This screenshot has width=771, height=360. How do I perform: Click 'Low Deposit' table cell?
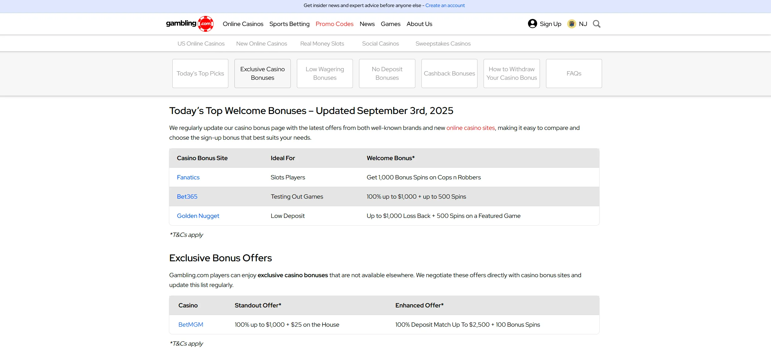point(288,216)
